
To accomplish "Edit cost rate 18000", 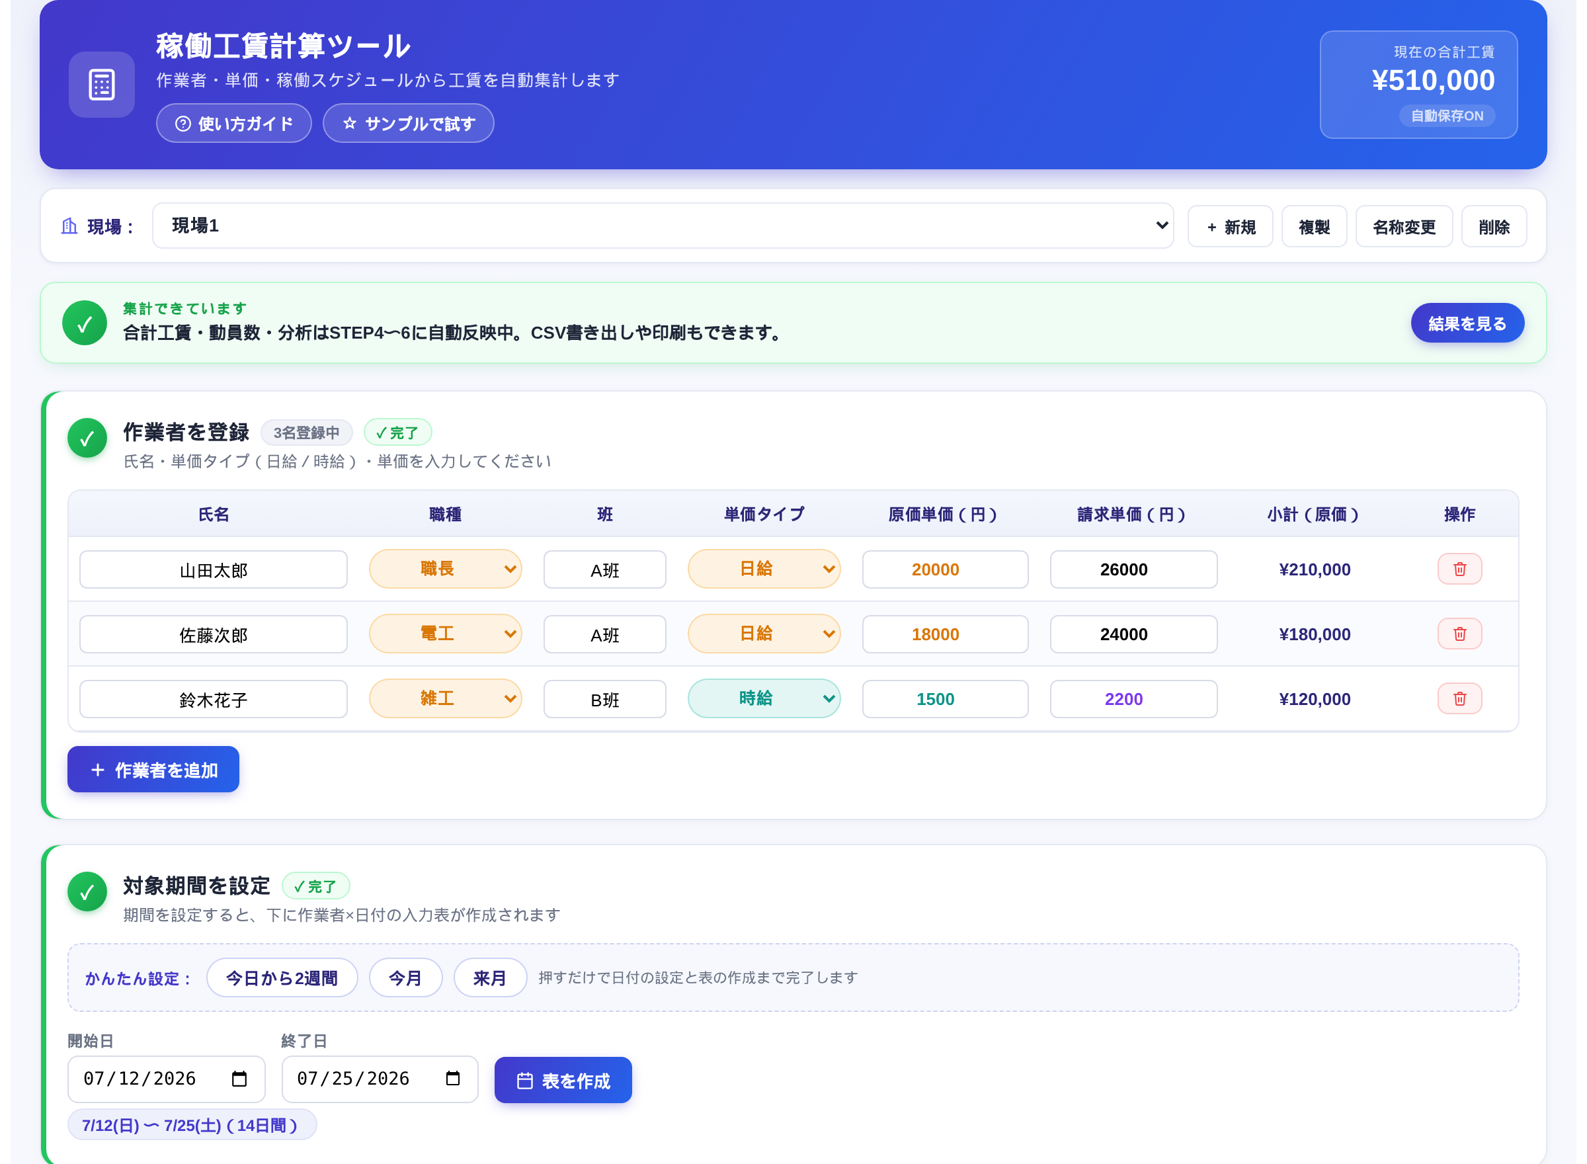I will pos(944,634).
